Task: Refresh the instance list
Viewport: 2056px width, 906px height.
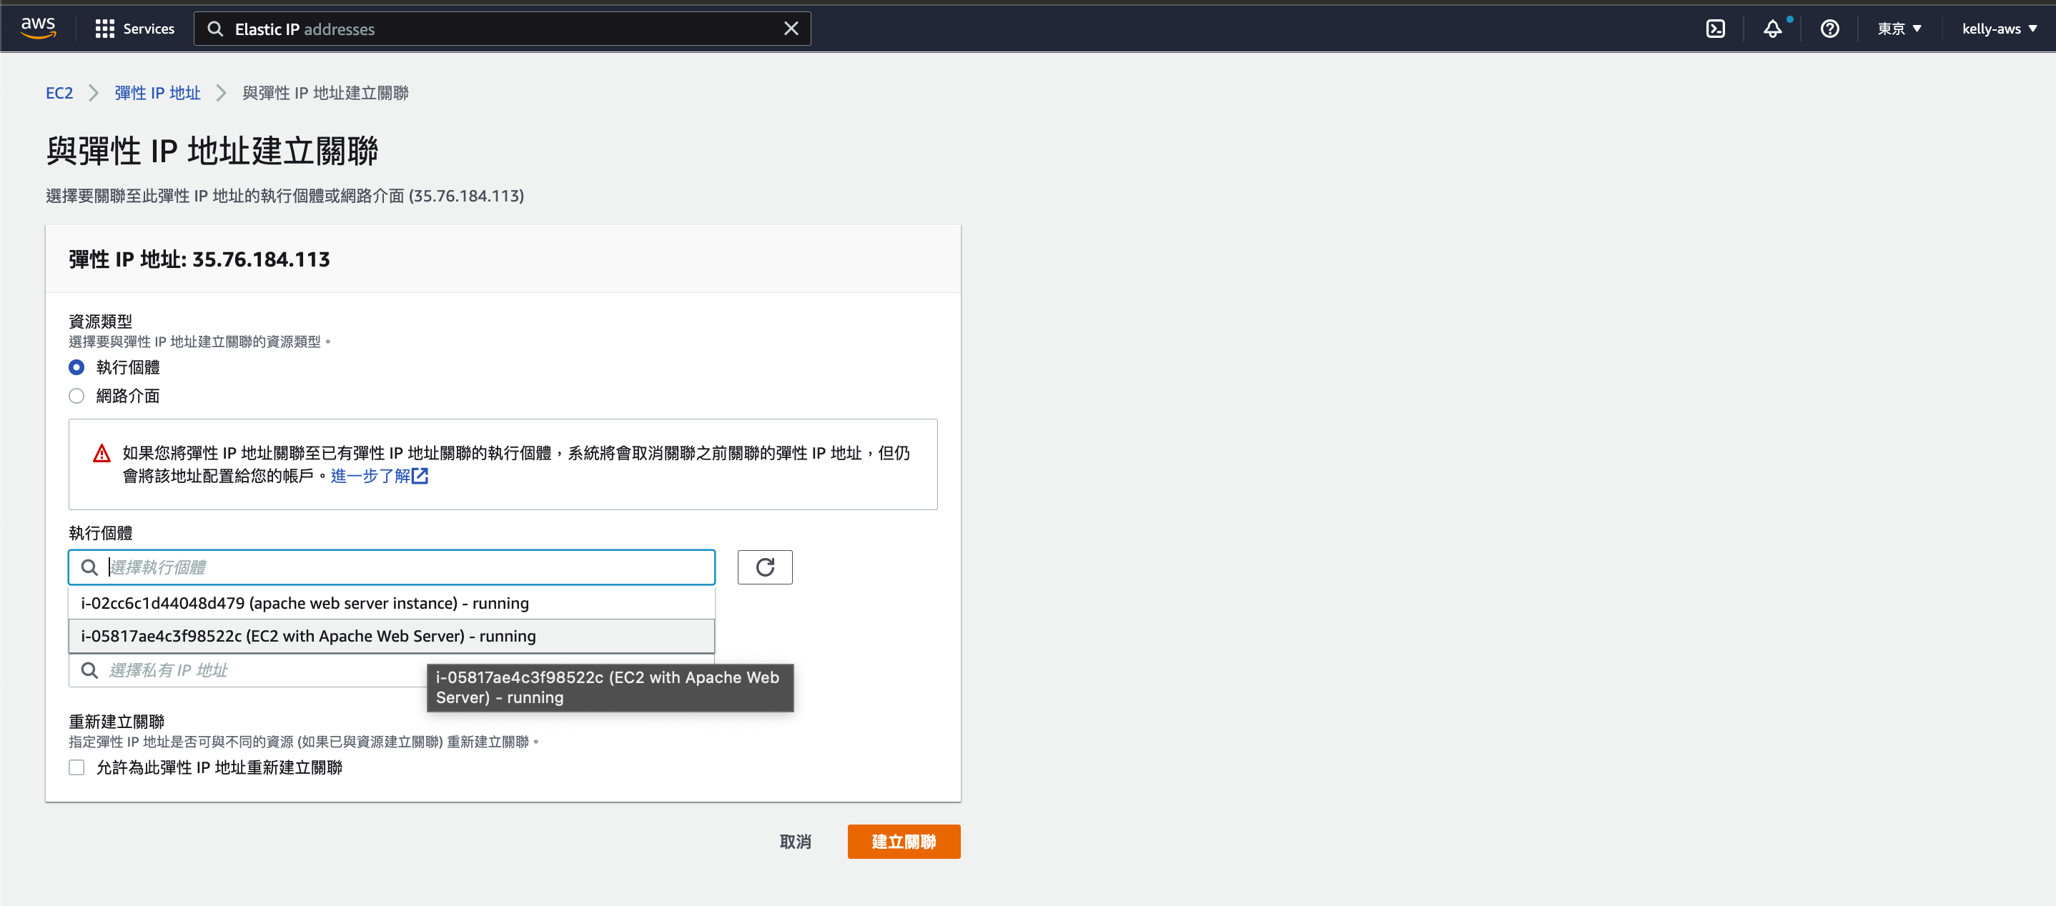Action: [x=765, y=567]
